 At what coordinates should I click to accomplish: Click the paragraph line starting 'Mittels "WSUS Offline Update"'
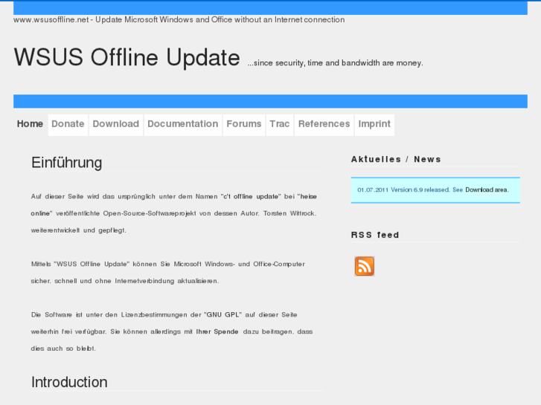[x=168, y=264]
